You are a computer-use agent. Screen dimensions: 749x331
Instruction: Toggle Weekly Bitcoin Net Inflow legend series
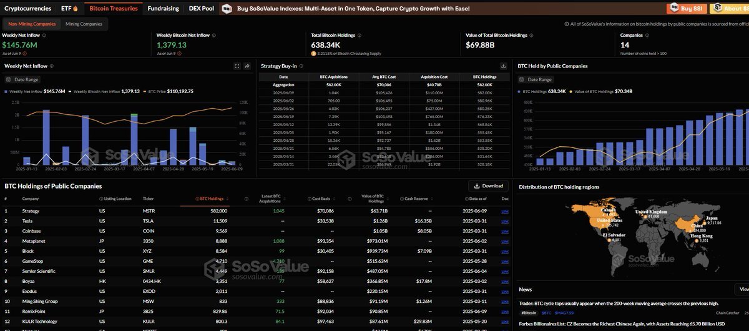tap(104, 91)
